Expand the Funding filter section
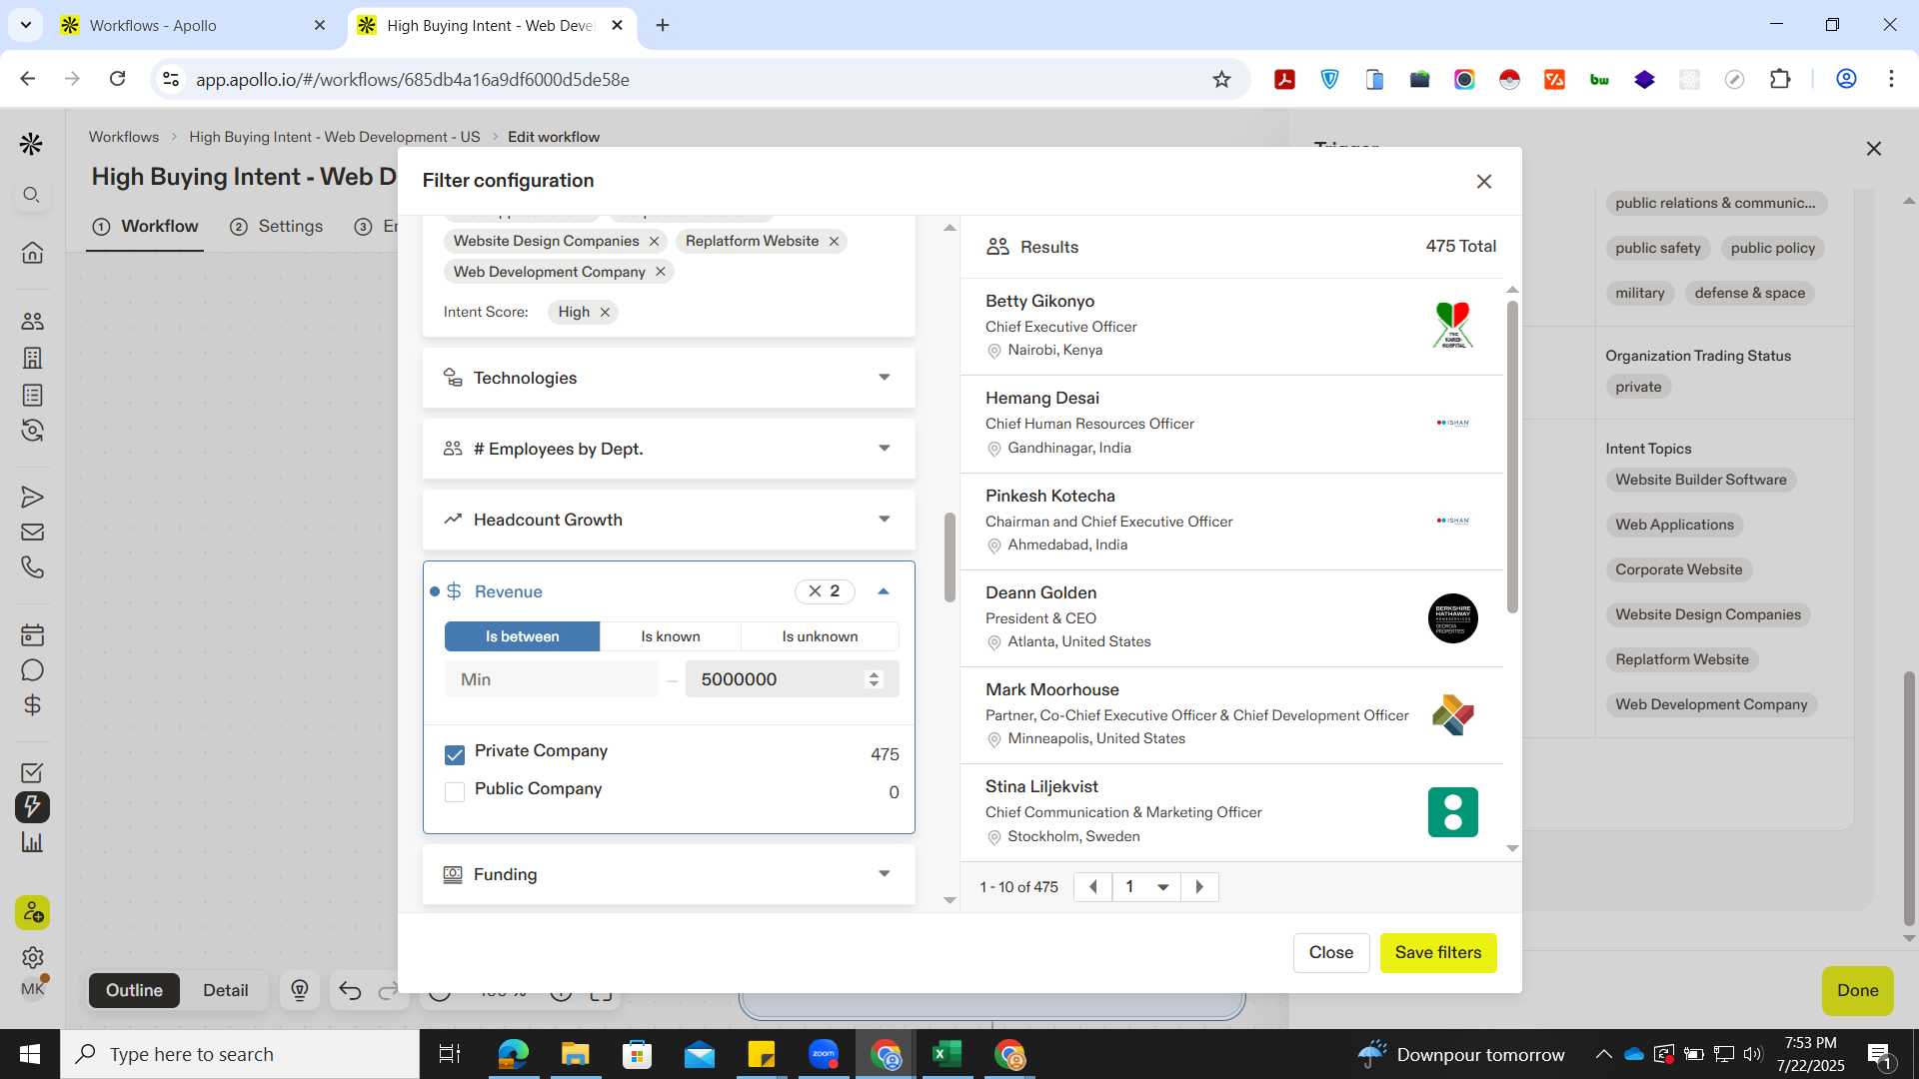1919x1079 pixels. click(669, 874)
